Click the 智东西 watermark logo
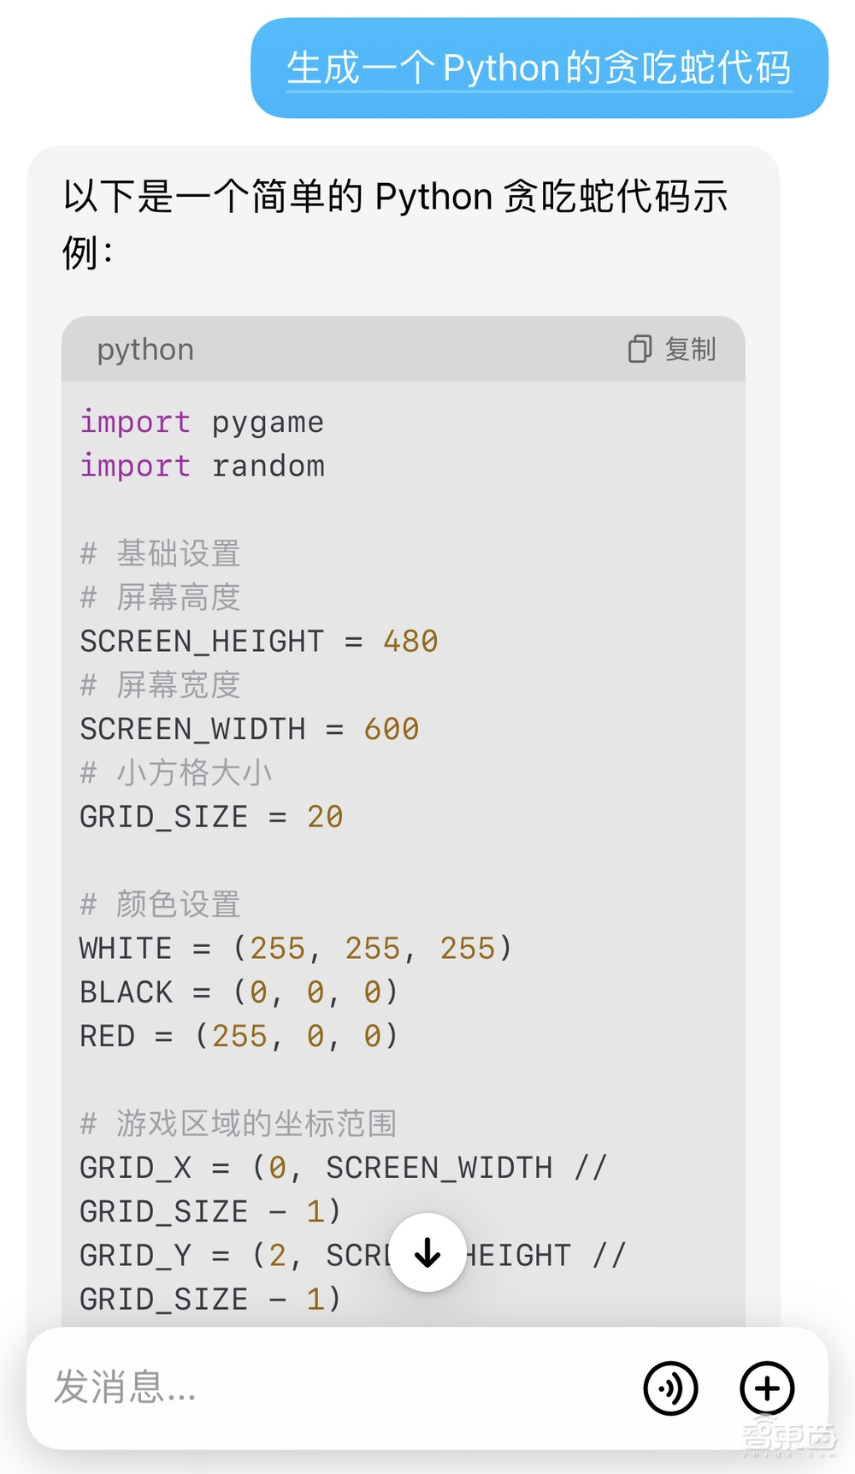The width and height of the screenshot is (855, 1474). (x=788, y=1436)
